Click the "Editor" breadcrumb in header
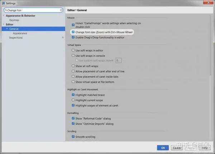The height and width of the screenshot is (154, 215). [x=71, y=10]
